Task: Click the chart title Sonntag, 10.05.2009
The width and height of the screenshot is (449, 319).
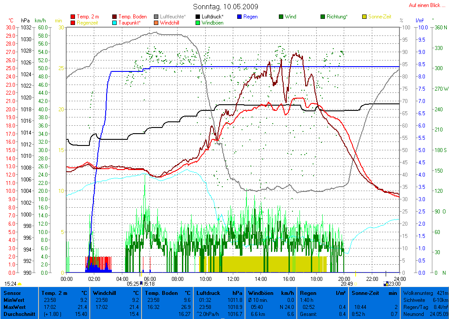Action: (225, 7)
